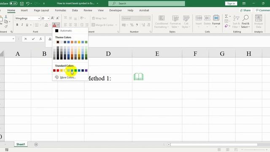Pick the orange theme color swatch
270x152 pixels.
point(72,42)
